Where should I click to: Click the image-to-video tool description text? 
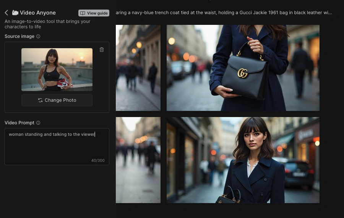click(47, 24)
